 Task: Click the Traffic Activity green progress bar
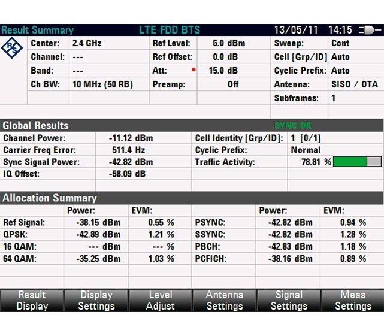(357, 162)
